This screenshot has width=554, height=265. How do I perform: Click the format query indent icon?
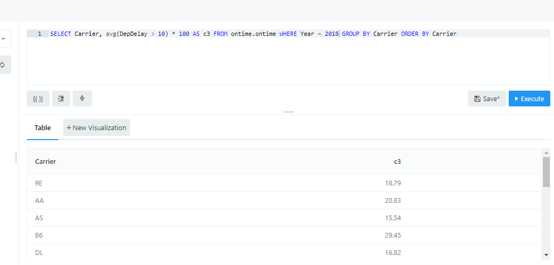pyautogui.click(x=61, y=99)
